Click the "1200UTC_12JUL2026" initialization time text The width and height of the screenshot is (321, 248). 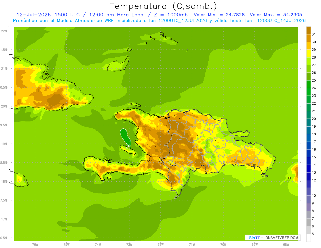click(x=183, y=21)
